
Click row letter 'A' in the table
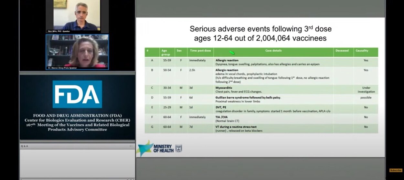coord(152,60)
